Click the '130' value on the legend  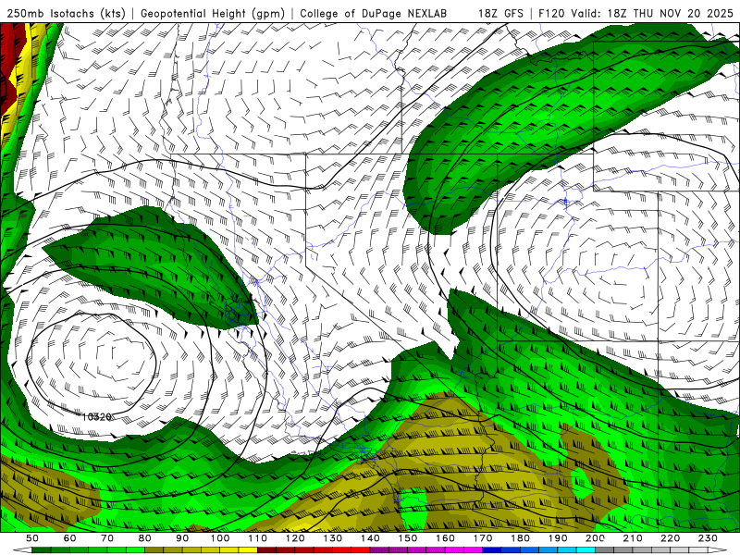click(x=333, y=538)
